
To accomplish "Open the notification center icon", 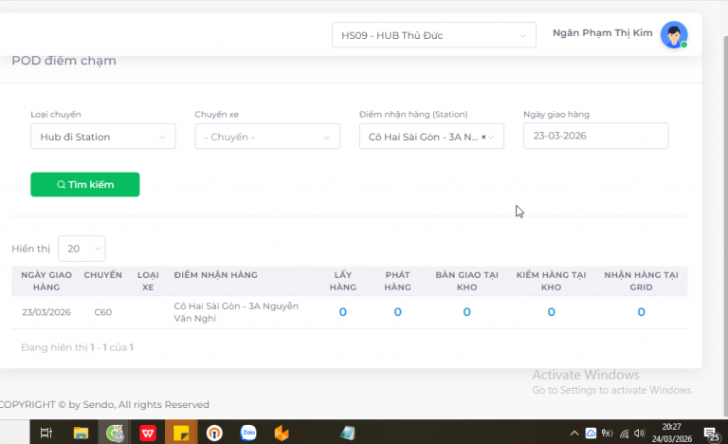I will 711,434.
